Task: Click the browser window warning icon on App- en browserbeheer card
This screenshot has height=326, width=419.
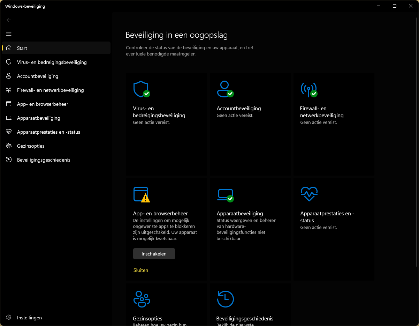Action: 142,194
